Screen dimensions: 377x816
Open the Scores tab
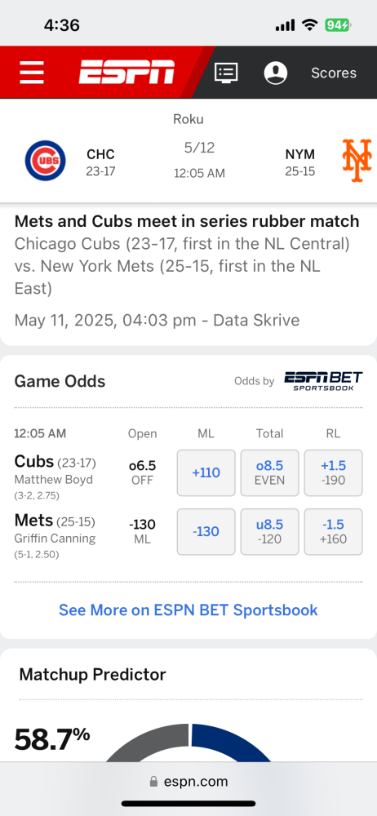click(334, 73)
